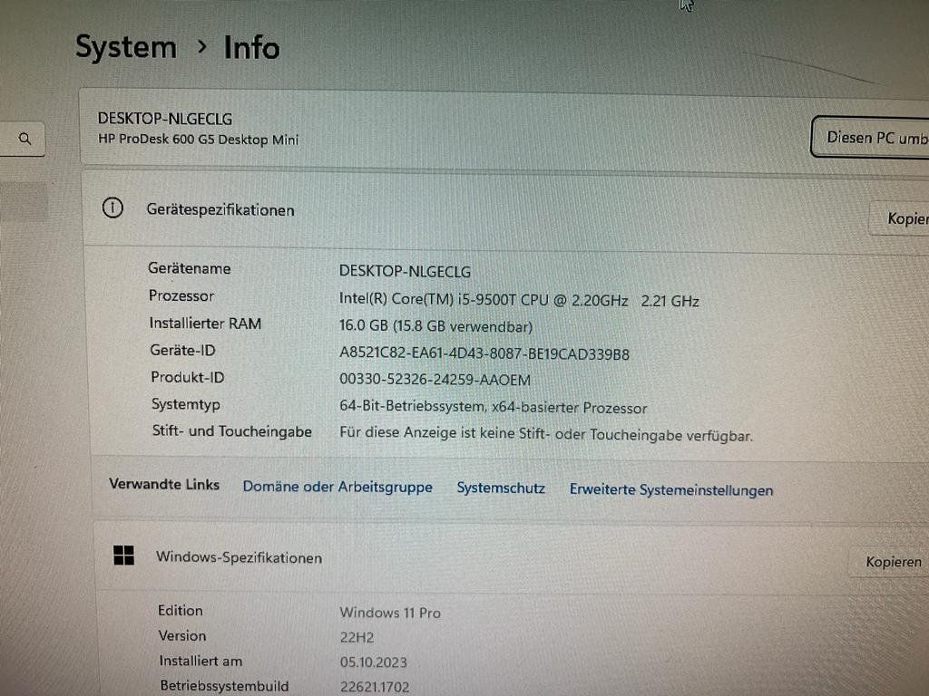Select processor value Intel Core i5-9500T
Image resolution: width=929 pixels, height=696 pixels.
click(519, 300)
